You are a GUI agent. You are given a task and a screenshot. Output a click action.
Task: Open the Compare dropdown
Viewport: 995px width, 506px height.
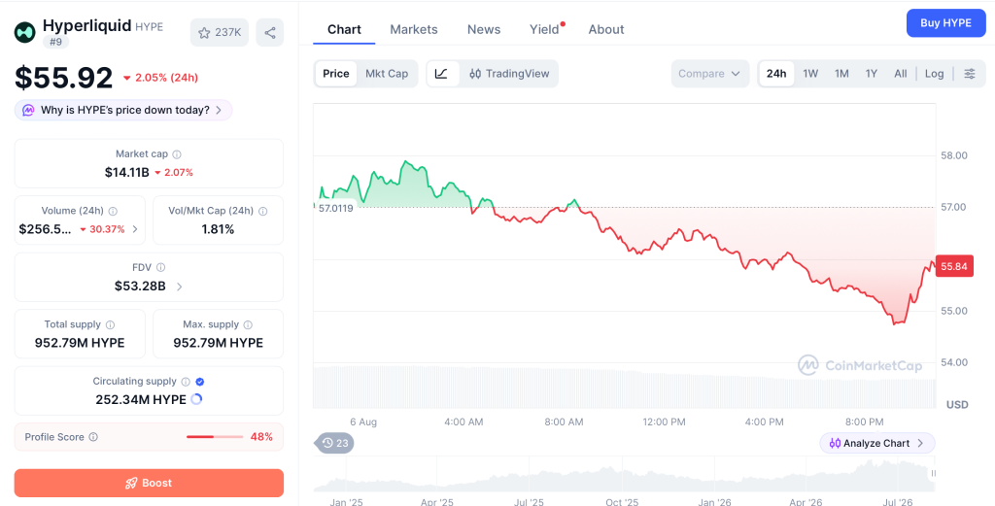click(x=709, y=74)
